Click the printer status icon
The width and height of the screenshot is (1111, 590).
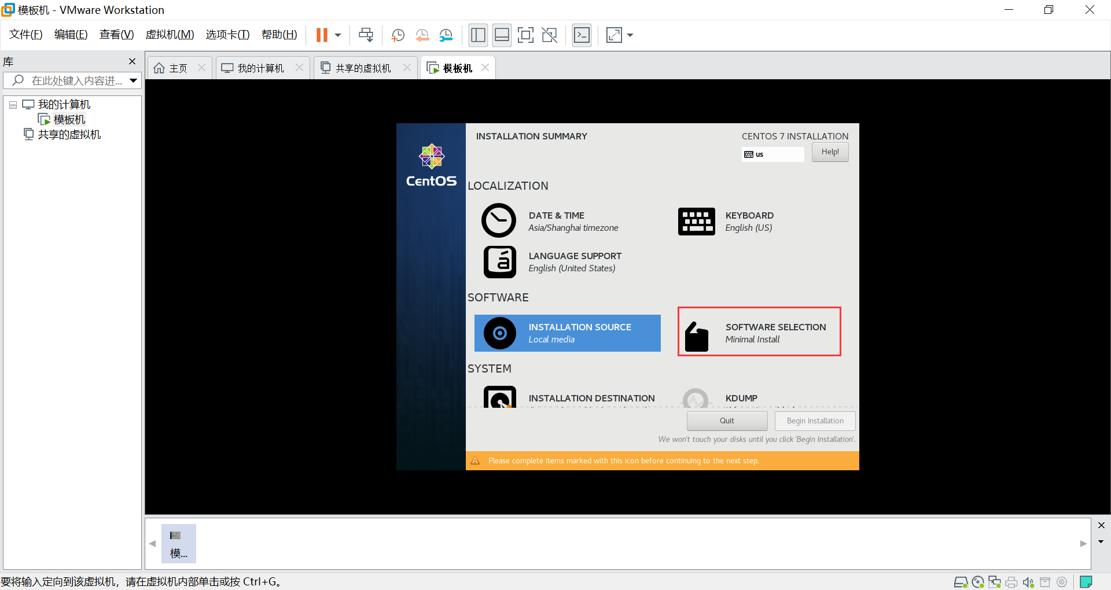pos(1011,582)
